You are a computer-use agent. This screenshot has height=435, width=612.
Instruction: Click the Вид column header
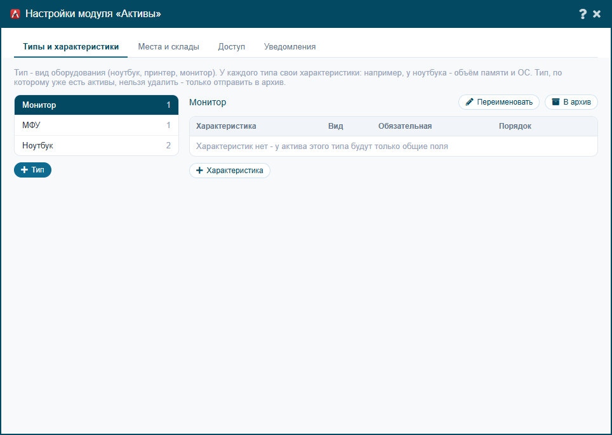click(336, 126)
